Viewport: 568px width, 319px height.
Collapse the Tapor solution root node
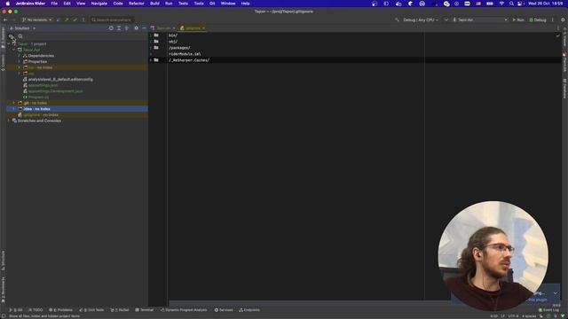[9, 44]
